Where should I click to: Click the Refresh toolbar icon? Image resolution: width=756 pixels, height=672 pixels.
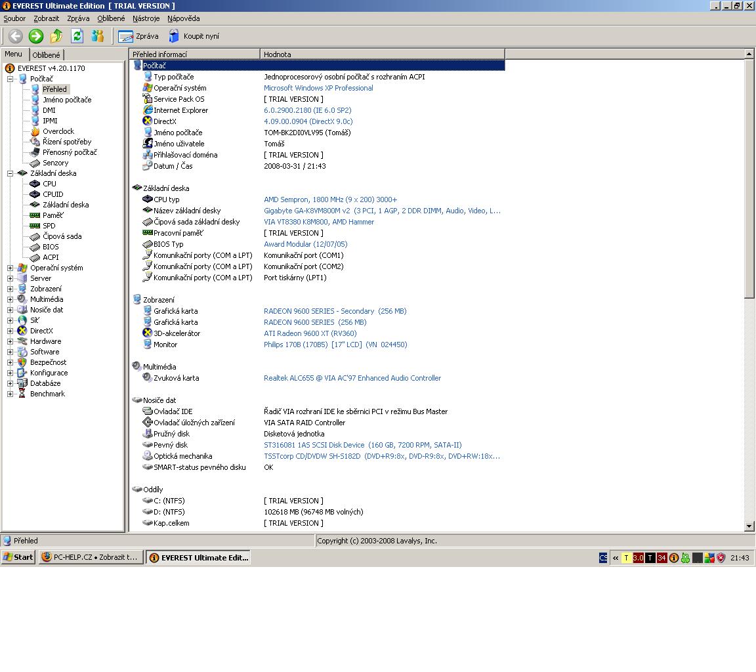click(x=77, y=36)
